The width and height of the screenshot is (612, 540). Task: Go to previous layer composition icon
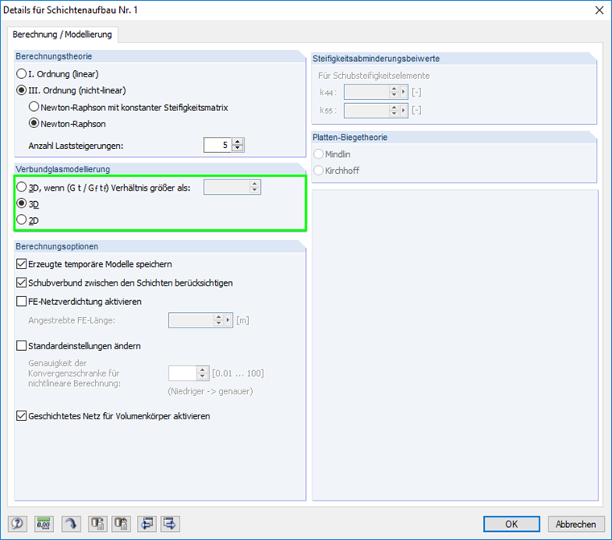[x=147, y=524]
